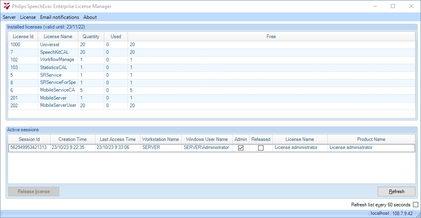Click the Used column header

(116, 37)
